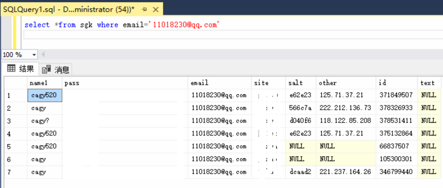The height and width of the screenshot is (188, 443).
Task: Select row 2 header
Action: point(16,108)
